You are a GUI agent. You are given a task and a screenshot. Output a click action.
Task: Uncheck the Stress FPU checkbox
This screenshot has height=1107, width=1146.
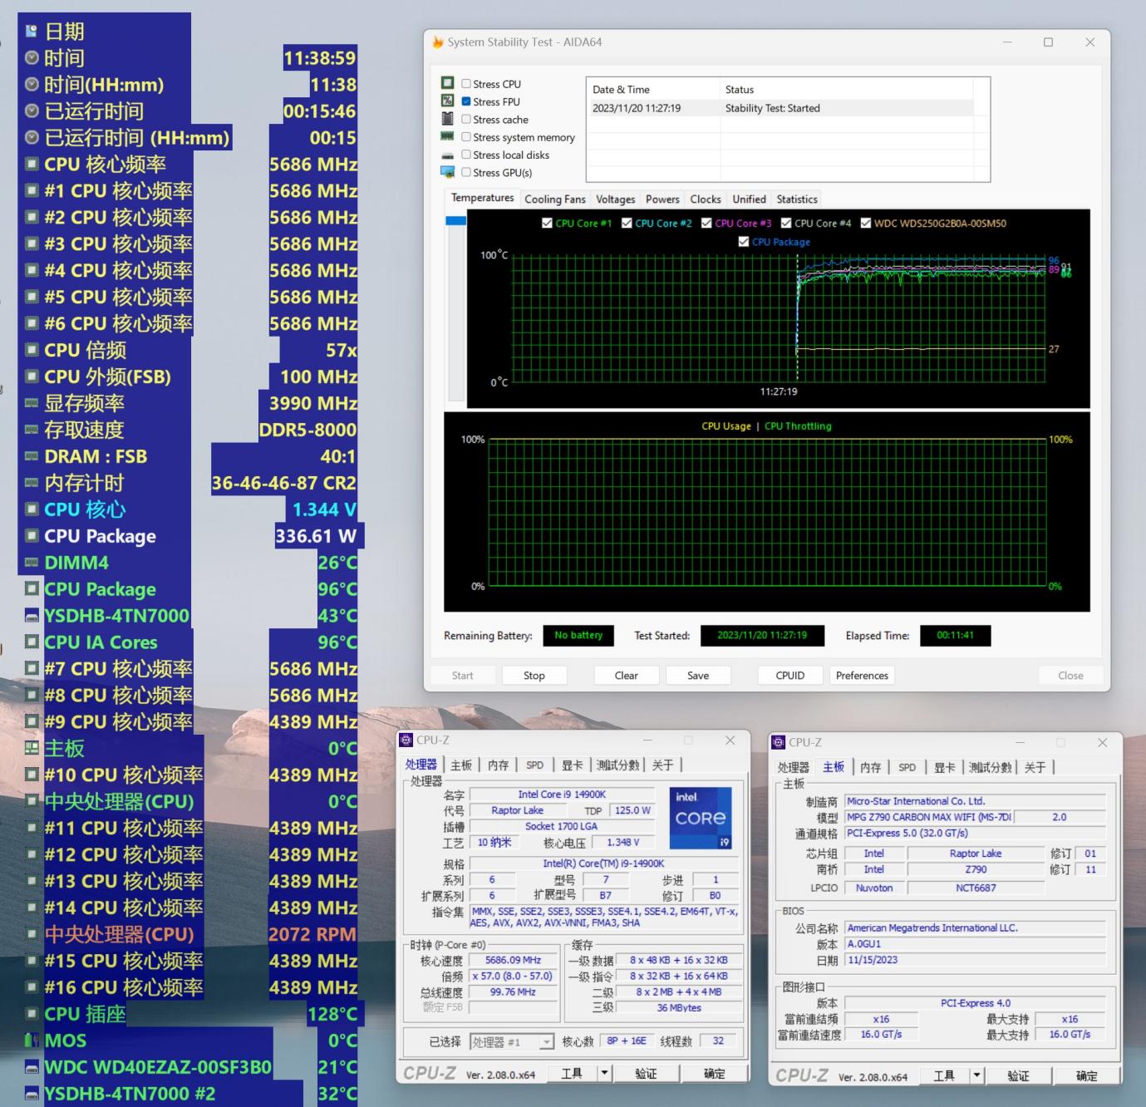466,101
